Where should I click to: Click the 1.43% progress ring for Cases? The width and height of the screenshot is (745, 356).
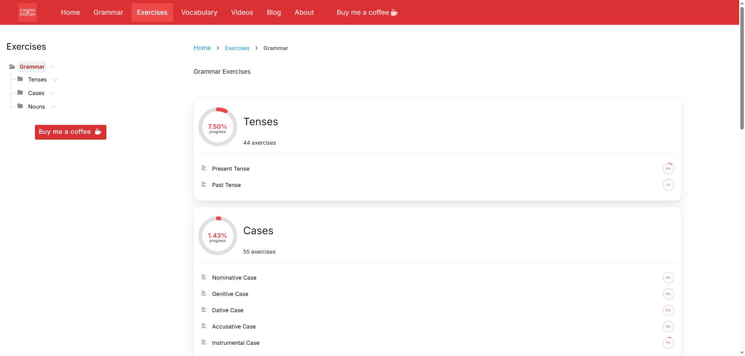coord(217,235)
